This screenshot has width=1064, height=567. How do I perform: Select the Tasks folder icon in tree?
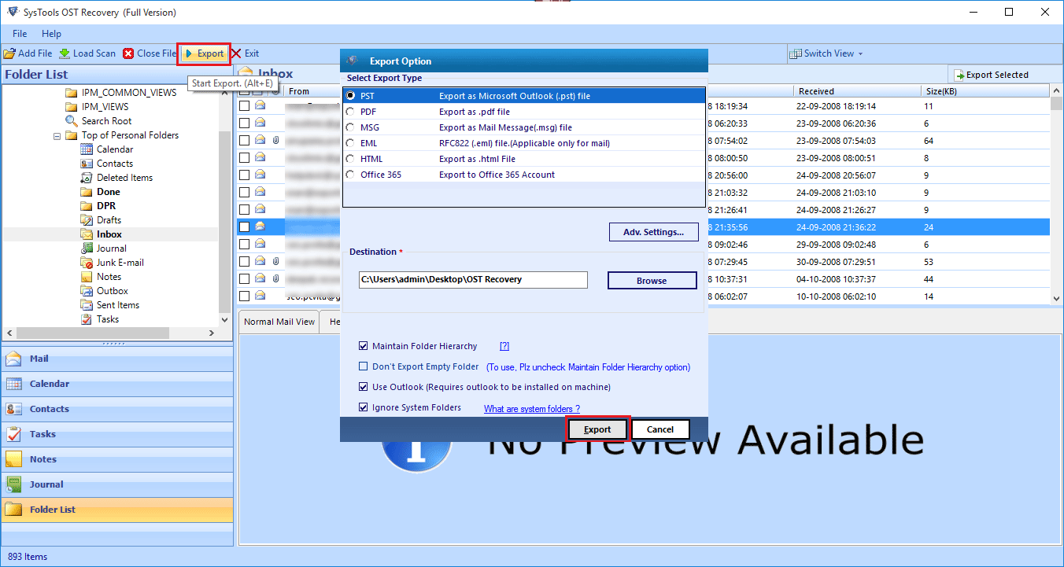87,319
